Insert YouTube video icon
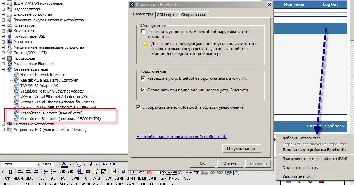Viewport: 354px width, 185px height. click(149, 173)
